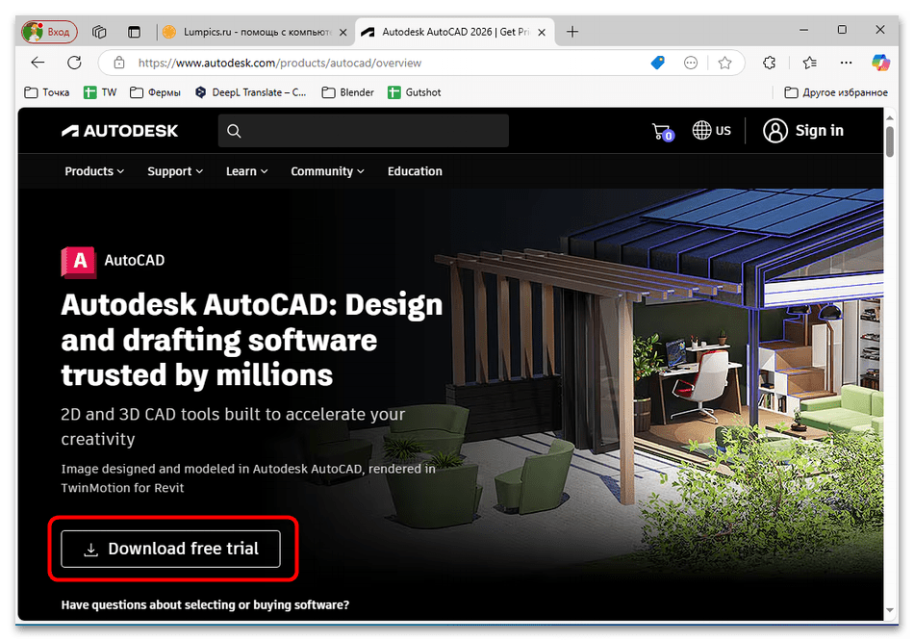Expand the Learn menu
Image resolution: width=914 pixels, height=641 pixels.
246,171
